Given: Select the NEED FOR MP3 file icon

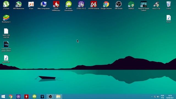Looking at the screenshot, I should (x=6, y=59).
